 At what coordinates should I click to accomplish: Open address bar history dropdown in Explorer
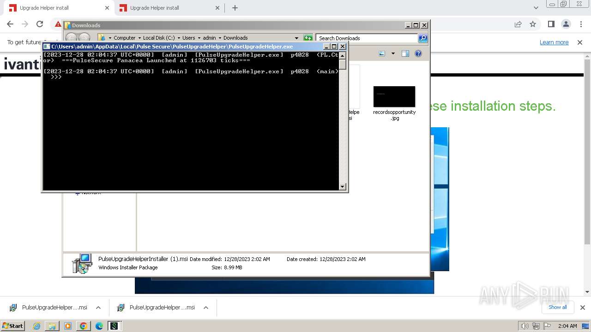[x=296, y=38]
